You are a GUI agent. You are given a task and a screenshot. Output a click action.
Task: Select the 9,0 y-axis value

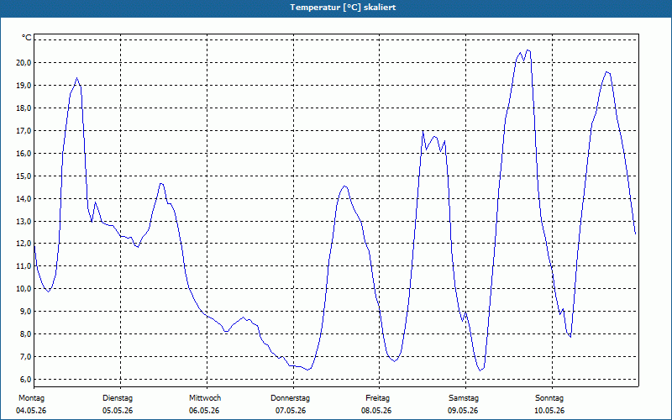26,312
